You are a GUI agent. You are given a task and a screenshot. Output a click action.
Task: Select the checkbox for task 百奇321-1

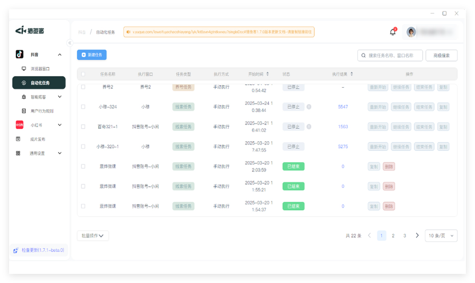pyautogui.click(x=83, y=126)
